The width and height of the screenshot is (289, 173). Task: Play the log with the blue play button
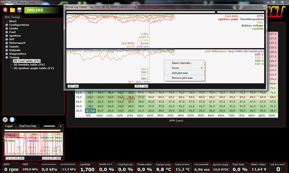click(x=12, y=120)
